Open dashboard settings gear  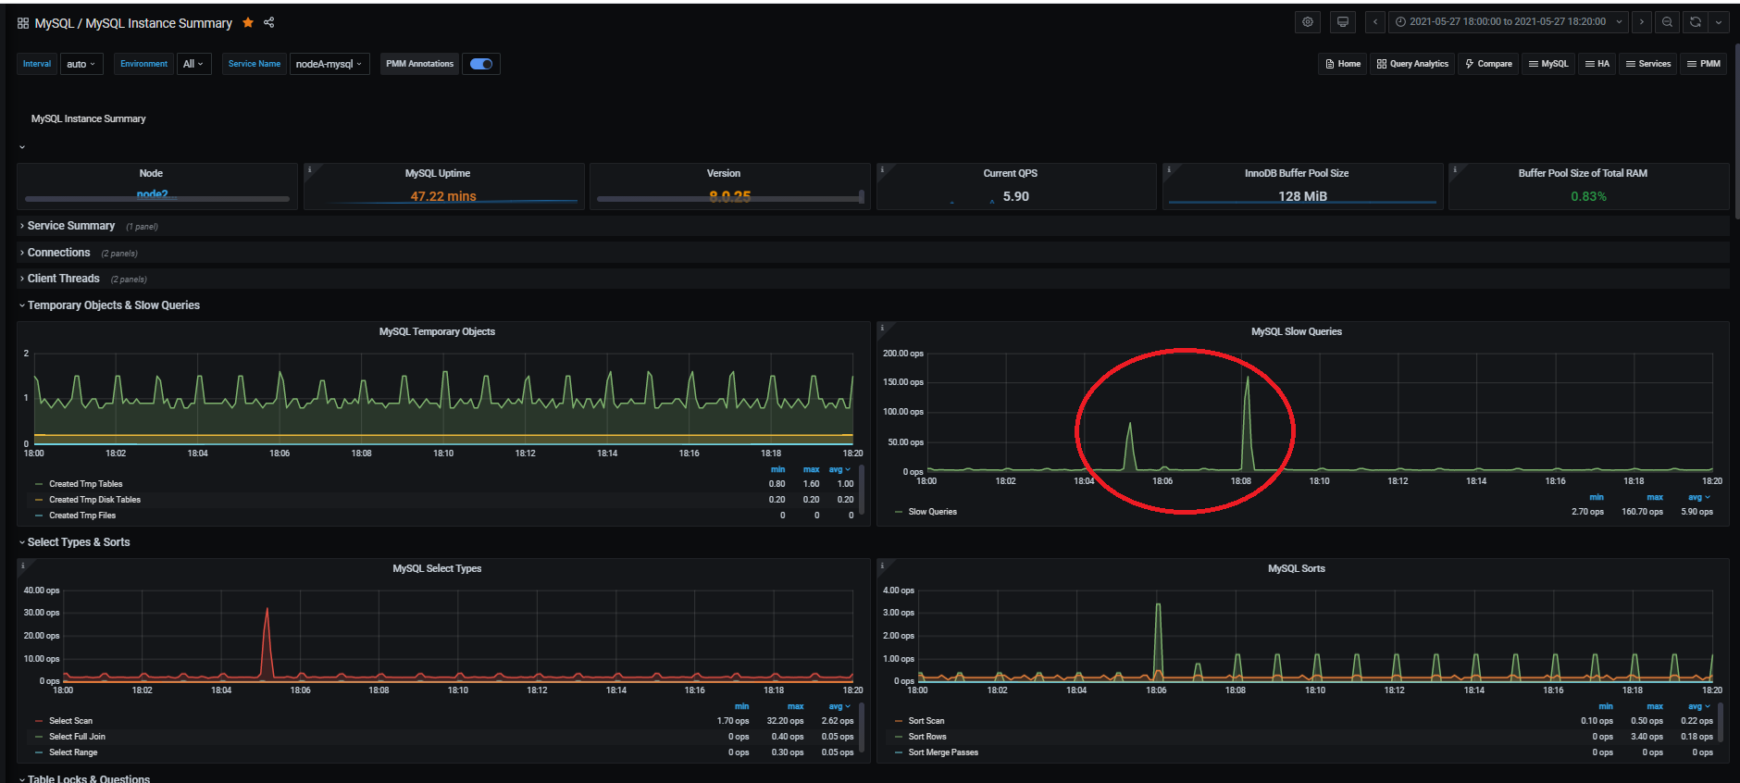point(1308,22)
